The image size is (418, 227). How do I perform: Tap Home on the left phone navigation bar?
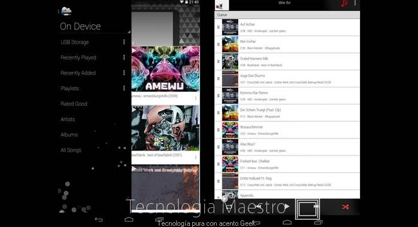pyautogui.click(x=129, y=219)
